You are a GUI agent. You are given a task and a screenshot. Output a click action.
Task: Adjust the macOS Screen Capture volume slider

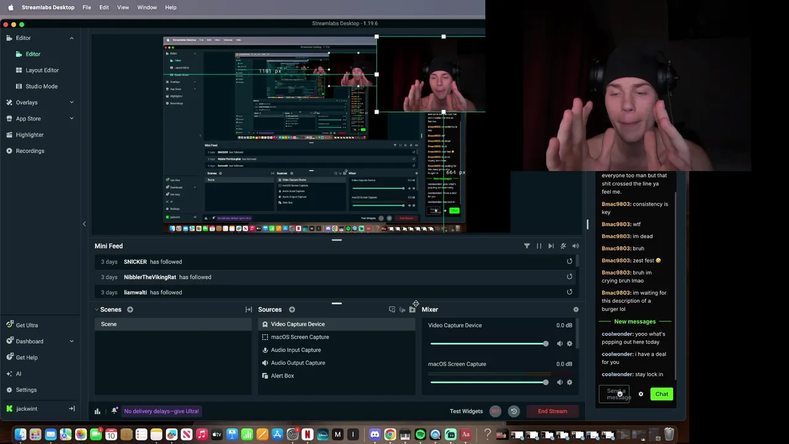pyautogui.click(x=488, y=382)
